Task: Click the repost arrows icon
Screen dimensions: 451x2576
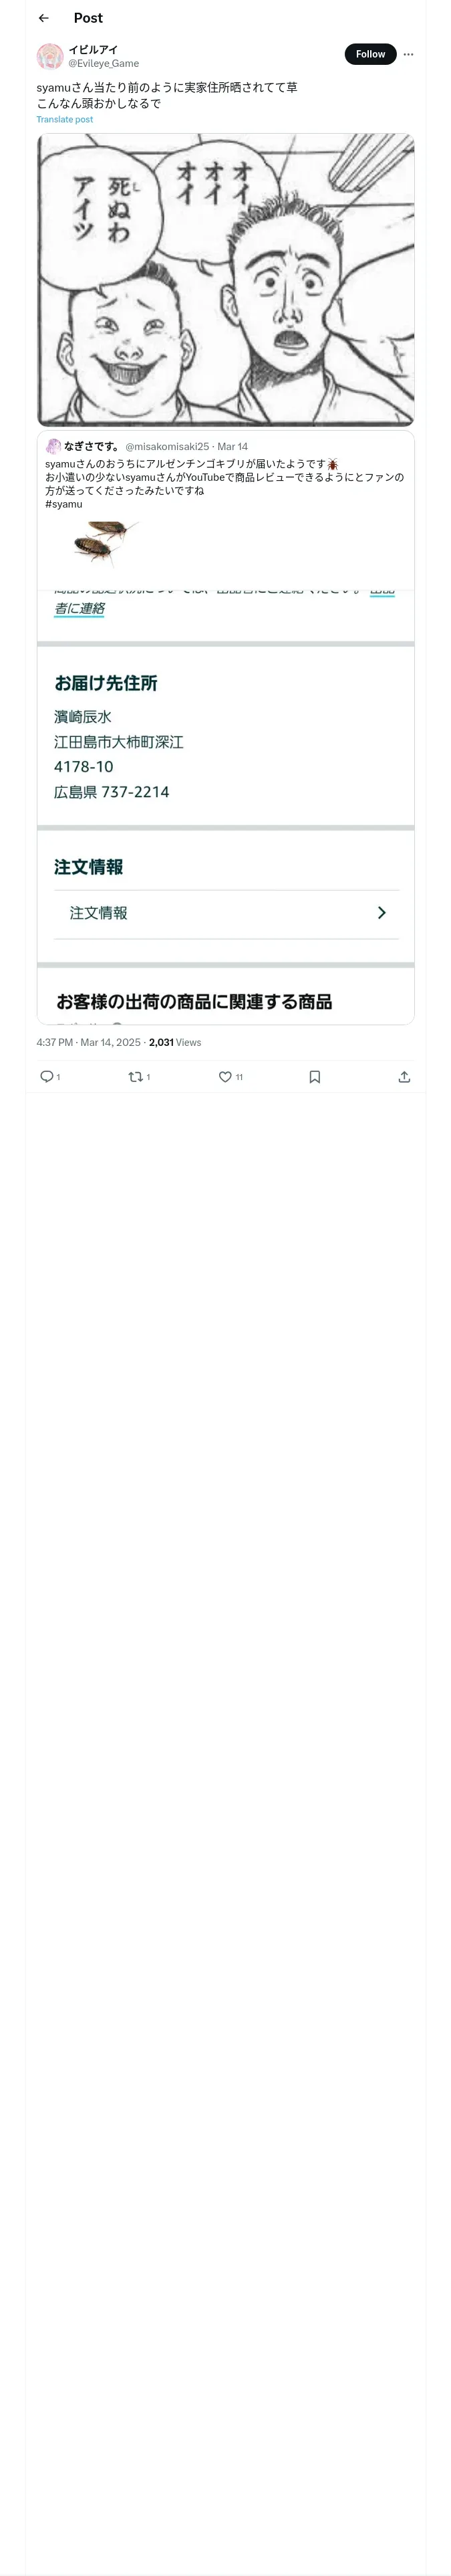Action: coord(135,1076)
